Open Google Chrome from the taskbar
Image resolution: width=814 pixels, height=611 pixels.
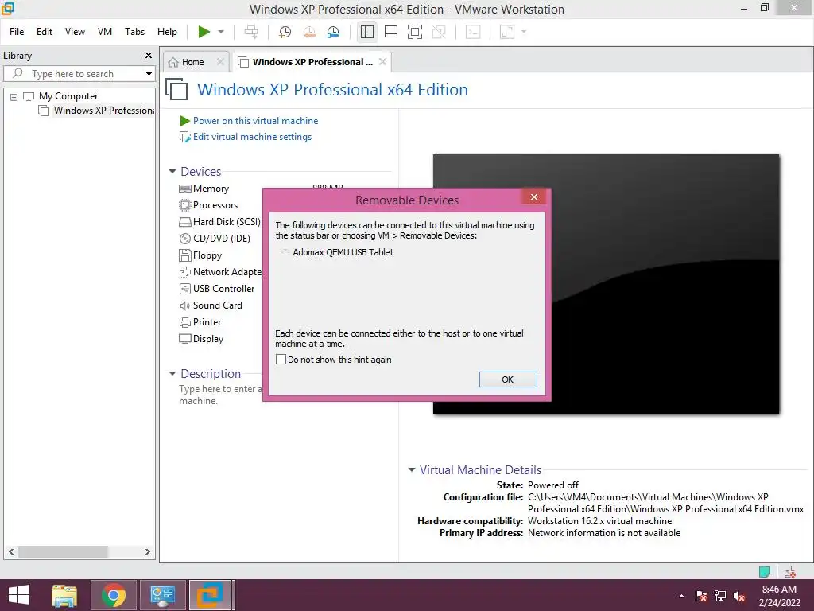pos(113,595)
